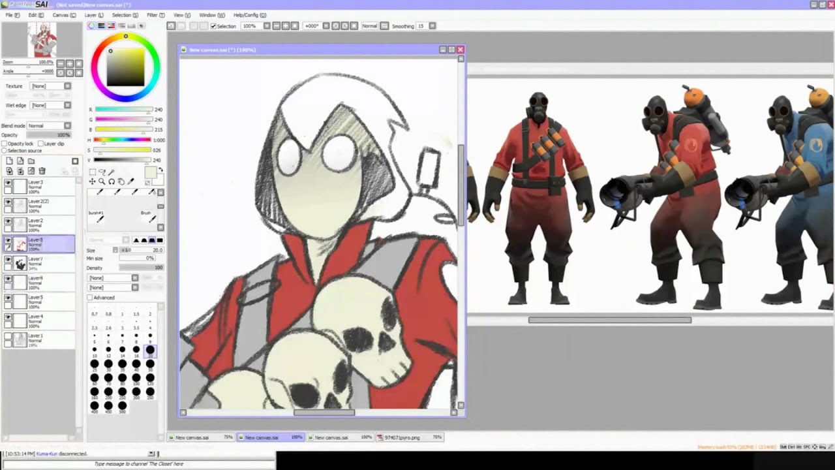Swap foreground and background colors

(160, 171)
